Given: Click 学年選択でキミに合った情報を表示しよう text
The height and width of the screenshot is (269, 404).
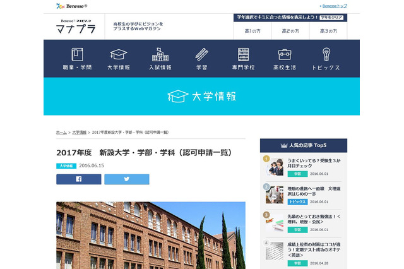Looking at the screenshot, I should [x=278, y=17].
